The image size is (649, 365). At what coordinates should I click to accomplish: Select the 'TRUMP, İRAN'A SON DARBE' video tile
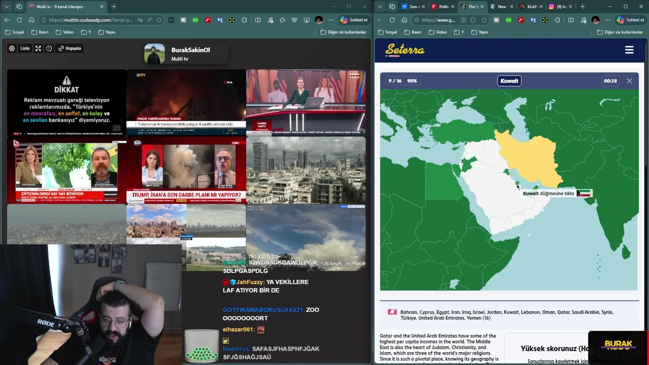[186, 170]
